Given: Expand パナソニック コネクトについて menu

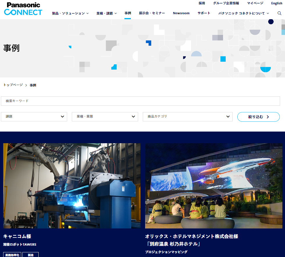Looking at the screenshot, I should coord(244,13).
